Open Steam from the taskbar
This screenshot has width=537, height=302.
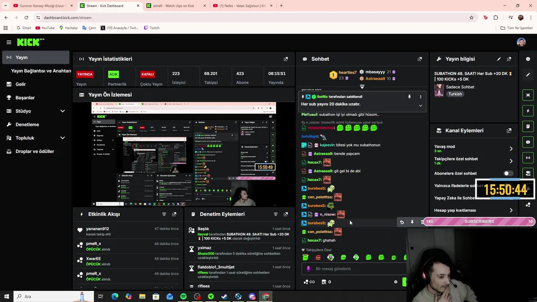click(224, 297)
